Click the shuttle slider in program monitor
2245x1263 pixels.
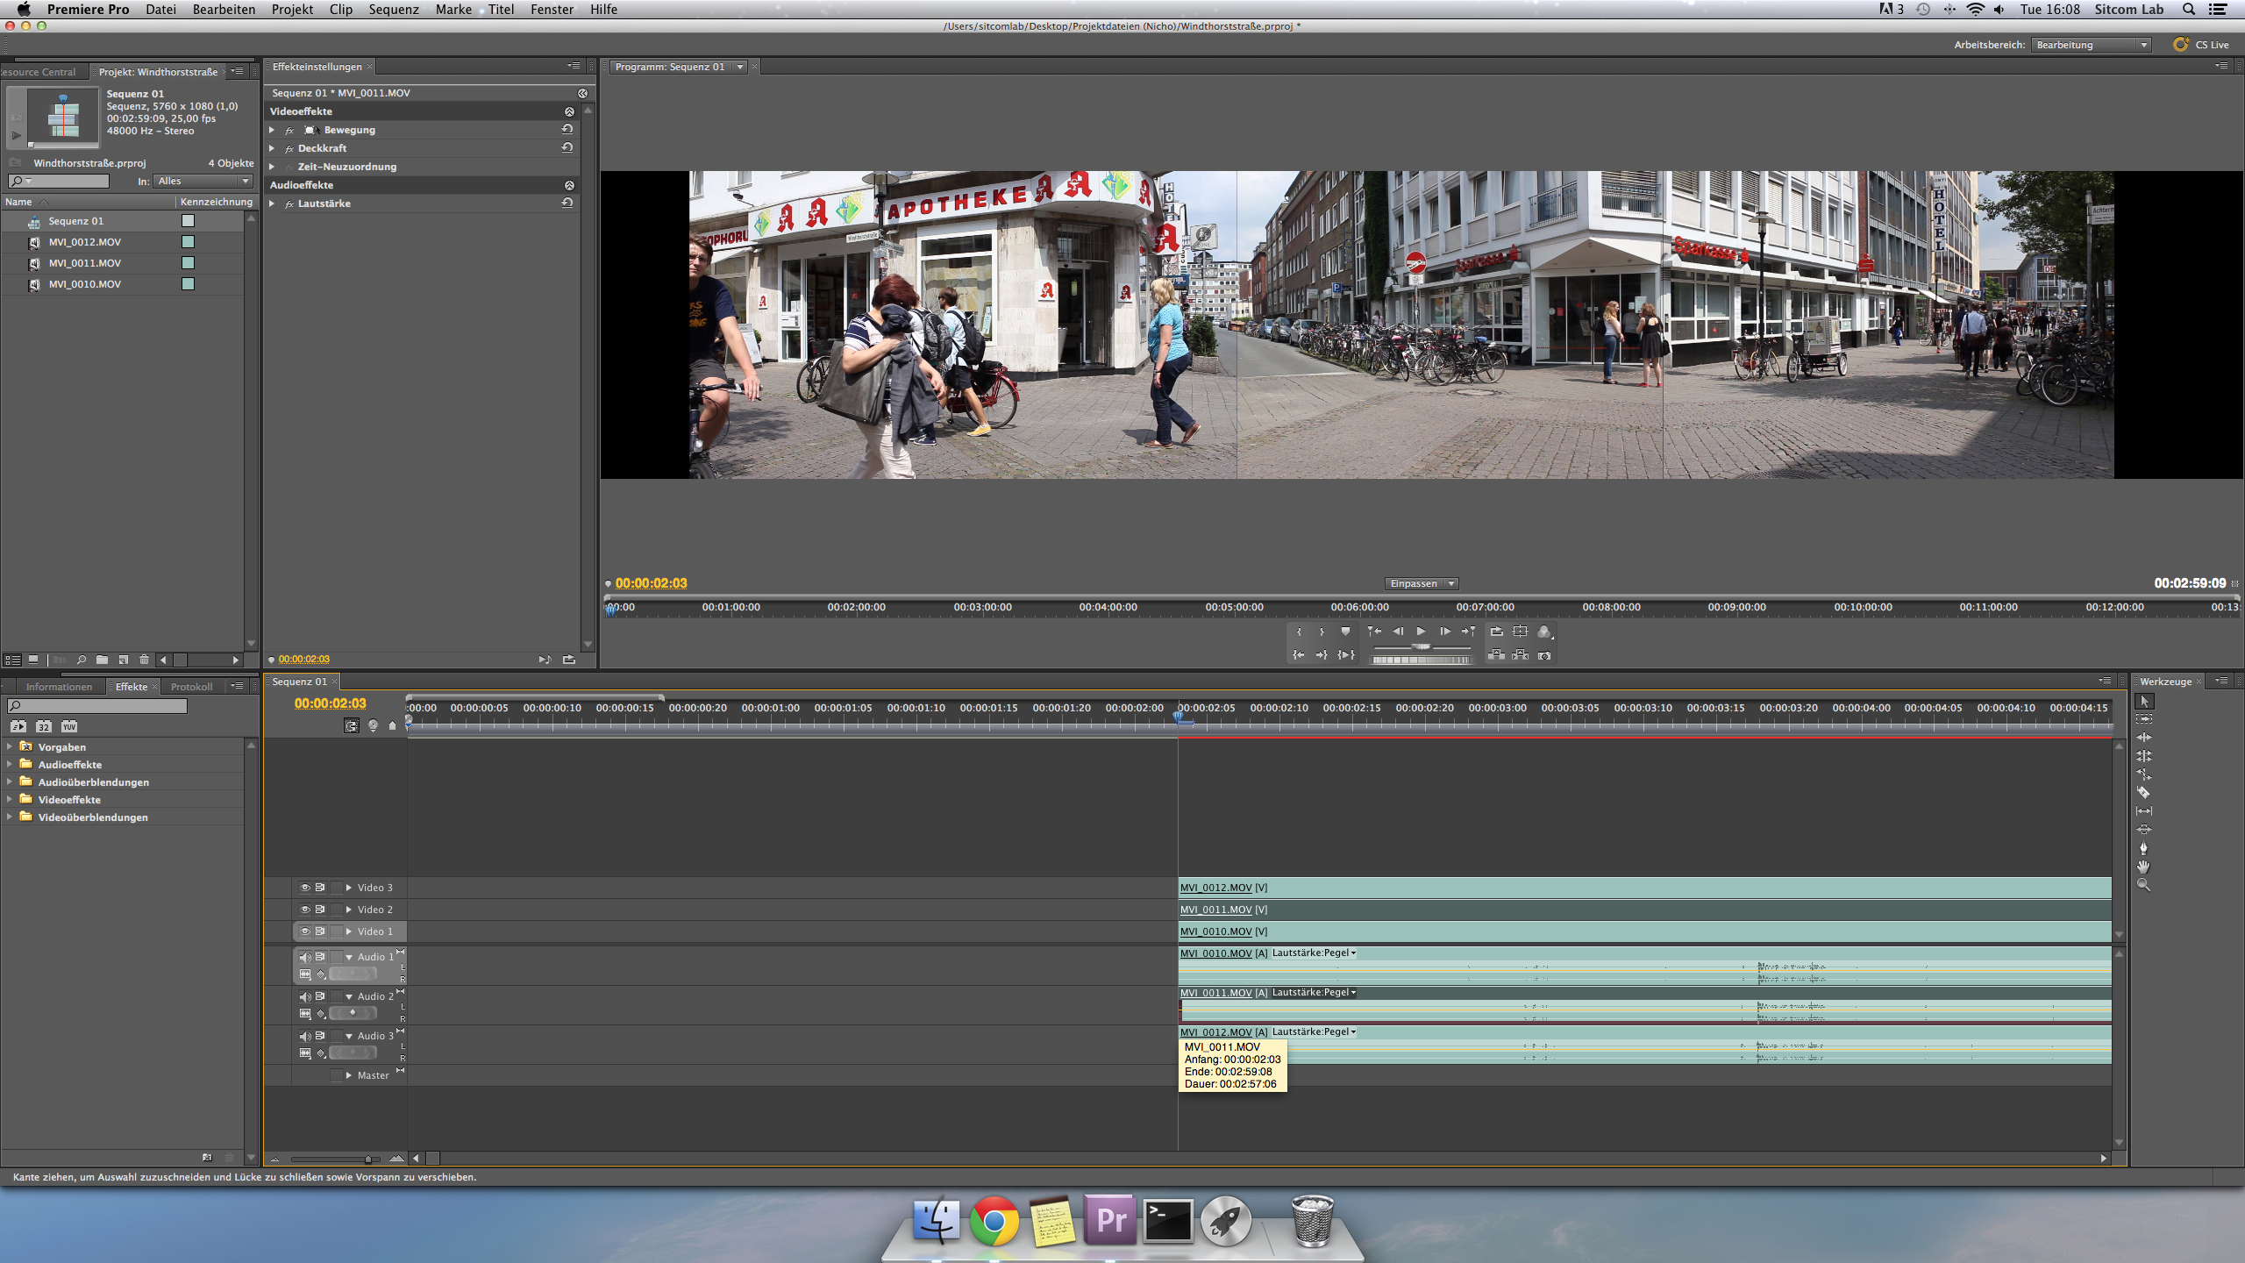coord(1421,647)
